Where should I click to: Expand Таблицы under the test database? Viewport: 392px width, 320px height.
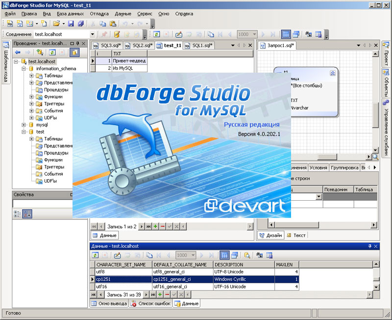pos(31,139)
